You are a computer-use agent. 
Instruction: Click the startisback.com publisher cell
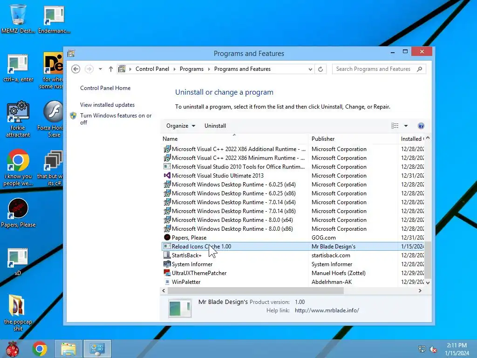(x=331, y=255)
